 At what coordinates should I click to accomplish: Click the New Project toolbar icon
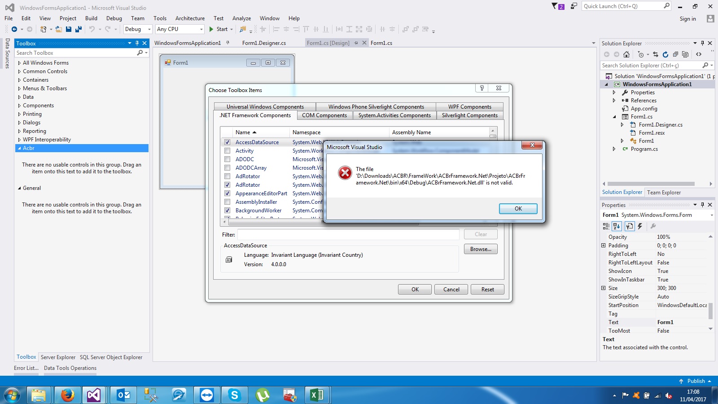(x=44, y=29)
